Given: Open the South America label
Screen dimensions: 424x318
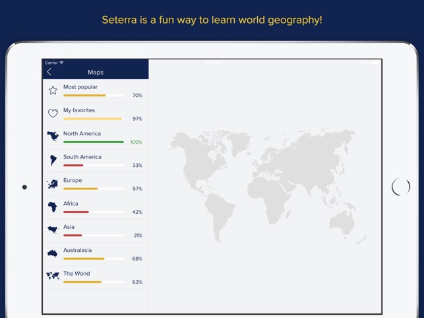Looking at the screenshot, I should 82,157.
